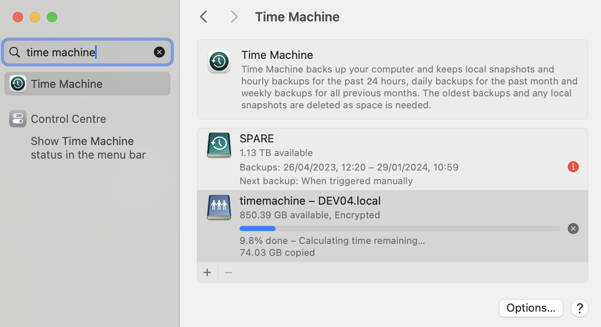Click the magnifying glass search icon

pyautogui.click(x=14, y=52)
